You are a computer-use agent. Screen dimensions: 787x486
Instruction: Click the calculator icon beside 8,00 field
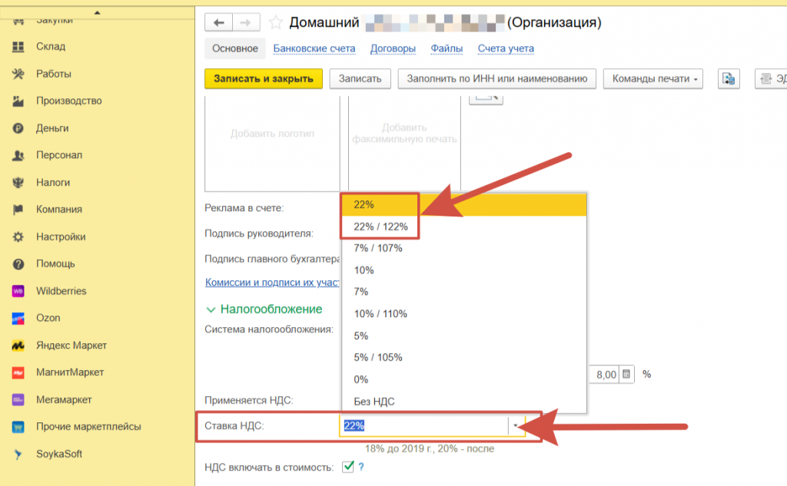[x=626, y=374]
